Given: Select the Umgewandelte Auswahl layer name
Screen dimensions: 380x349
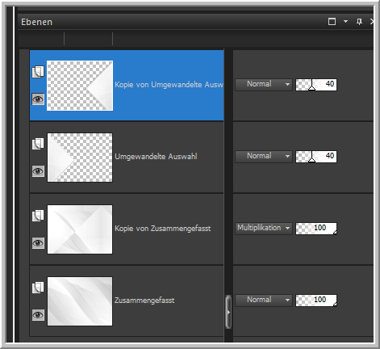Looking at the screenshot, I should (x=156, y=157).
